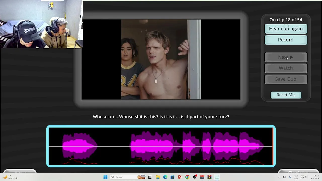
Task: Click the OneDrive cloud tray icon
Action: click(x=285, y=177)
